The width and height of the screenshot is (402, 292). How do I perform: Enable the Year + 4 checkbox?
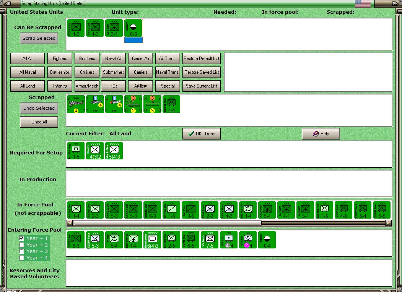(x=22, y=258)
